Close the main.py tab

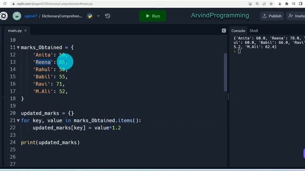(x=25, y=30)
